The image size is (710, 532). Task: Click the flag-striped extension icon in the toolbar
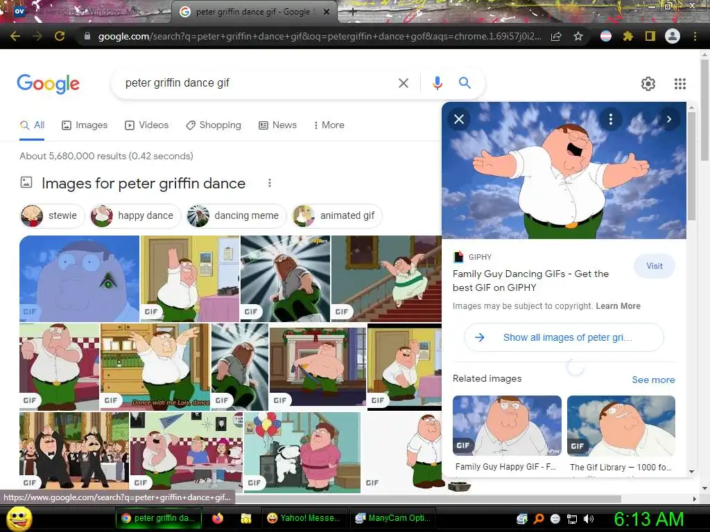point(606,36)
